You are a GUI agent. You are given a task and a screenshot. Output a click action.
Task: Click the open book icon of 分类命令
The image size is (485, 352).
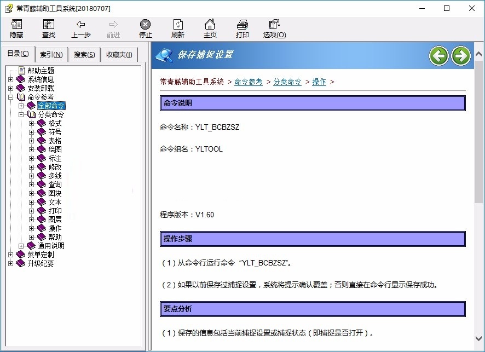click(x=32, y=114)
